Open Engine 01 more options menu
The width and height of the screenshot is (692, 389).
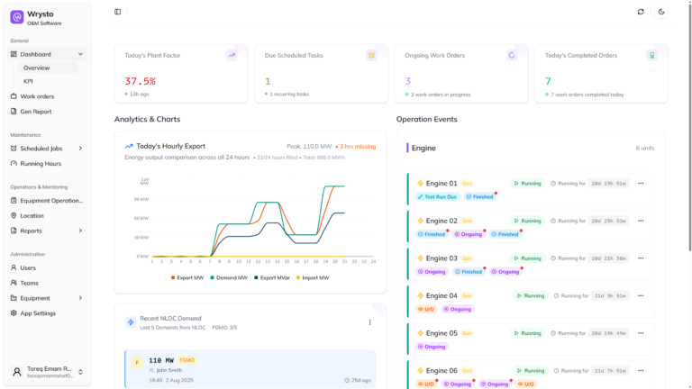641,184
